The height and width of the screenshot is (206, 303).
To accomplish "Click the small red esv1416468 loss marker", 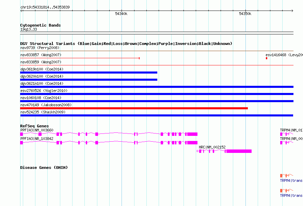I will click(x=267, y=58).
